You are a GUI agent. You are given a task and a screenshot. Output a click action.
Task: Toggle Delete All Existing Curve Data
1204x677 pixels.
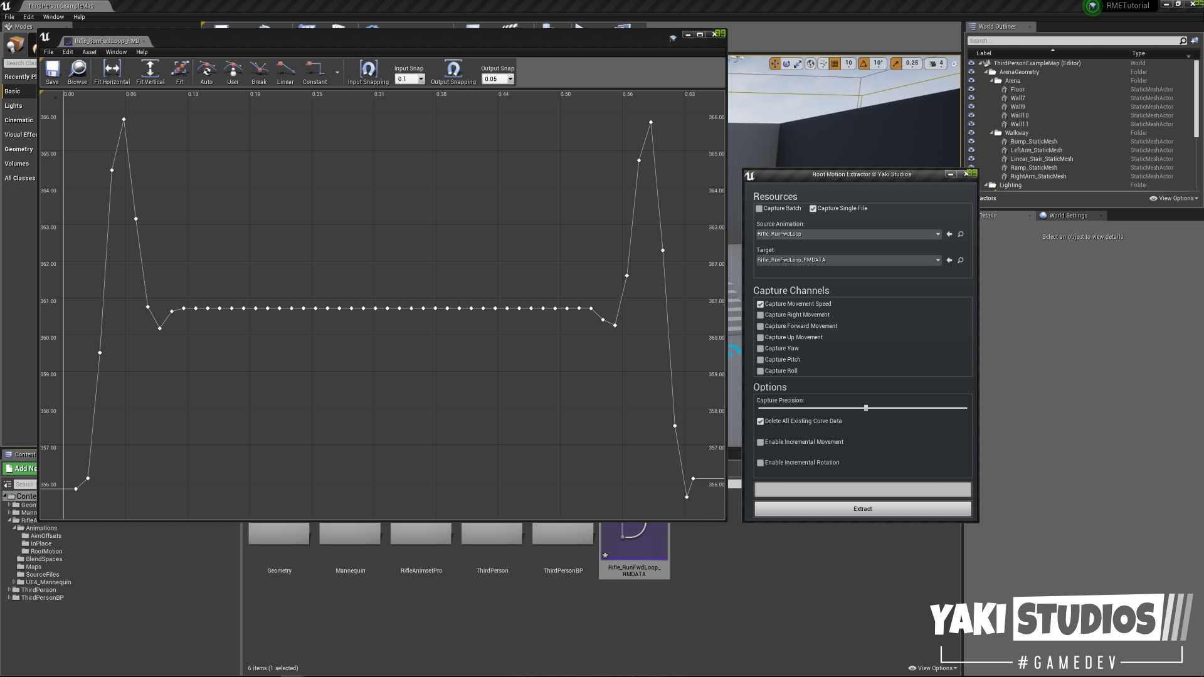(761, 421)
